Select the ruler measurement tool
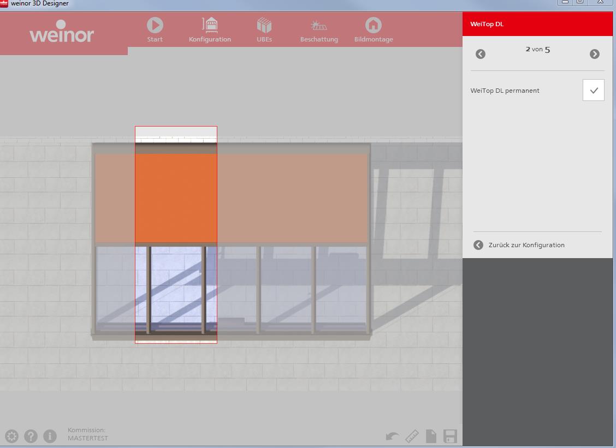Image resolution: width=616 pixels, height=448 pixels. [x=412, y=436]
